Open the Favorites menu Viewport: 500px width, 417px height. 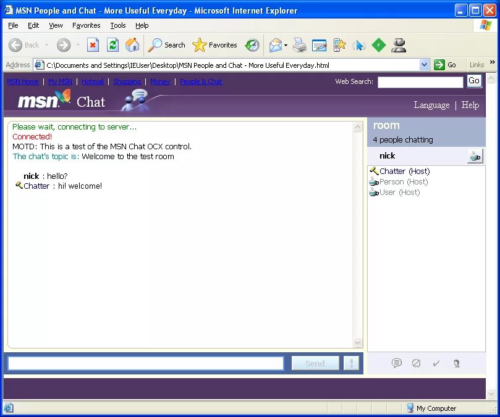click(86, 25)
